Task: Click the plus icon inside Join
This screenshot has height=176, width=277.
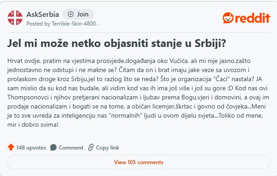Action: (71, 14)
